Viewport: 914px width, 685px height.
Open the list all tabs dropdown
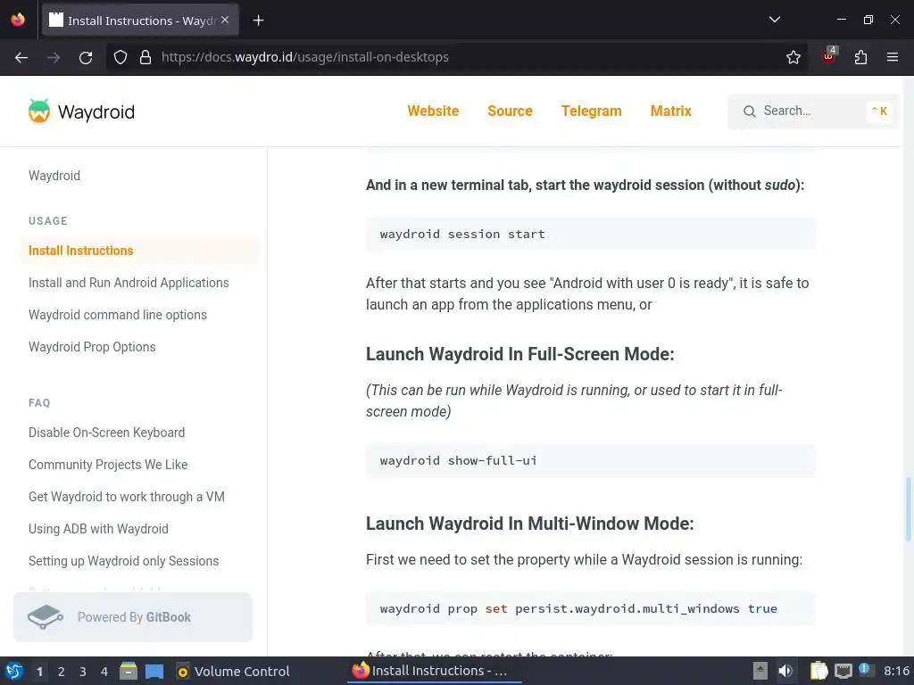coord(774,20)
